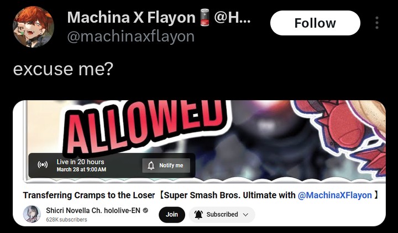Image resolution: width=398 pixels, height=233 pixels.
Task: Click the chevron arrow next to Subscribed
Action: (245, 215)
